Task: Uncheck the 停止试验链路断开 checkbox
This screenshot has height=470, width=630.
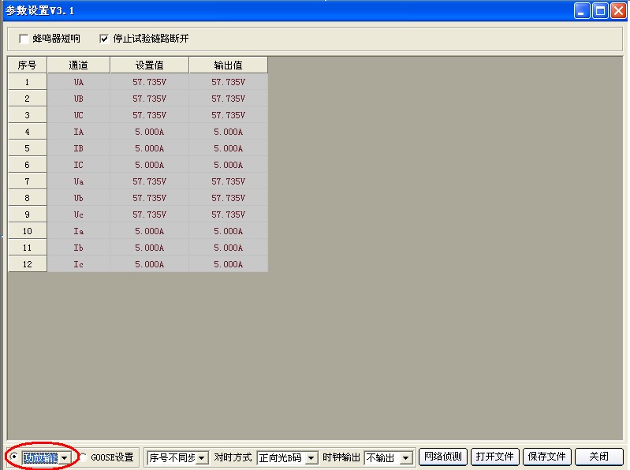Action: 104,39
